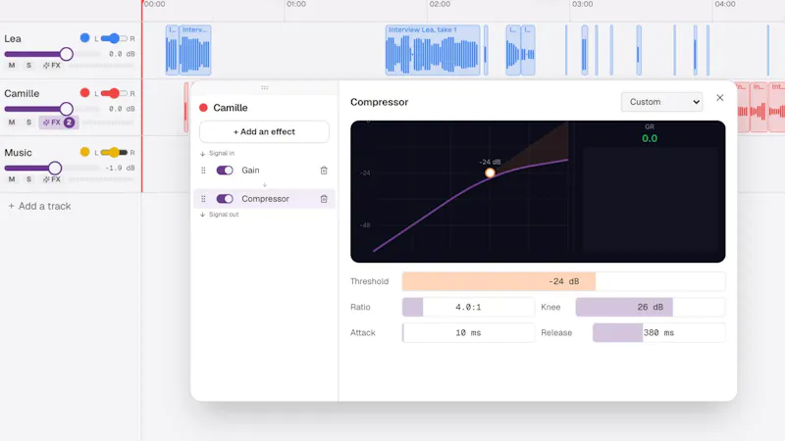Solo the Music track
Image resolution: width=785 pixels, height=441 pixels.
click(x=28, y=179)
